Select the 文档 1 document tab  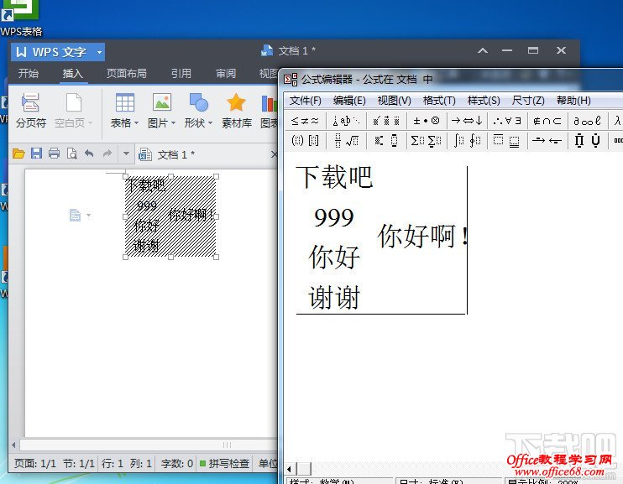point(175,154)
